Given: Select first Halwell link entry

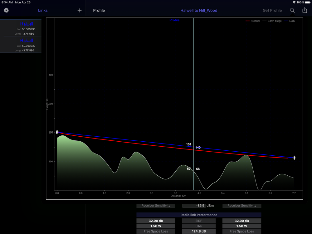Looking at the screenshot, I should [21, 28].
